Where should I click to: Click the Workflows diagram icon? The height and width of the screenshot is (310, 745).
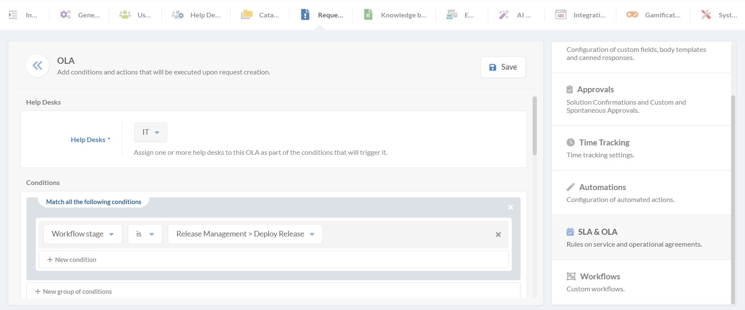point(571,276)
